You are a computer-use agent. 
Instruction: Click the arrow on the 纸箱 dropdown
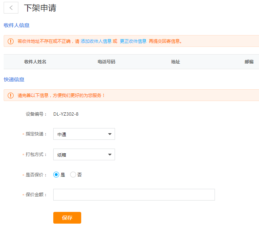109,155
